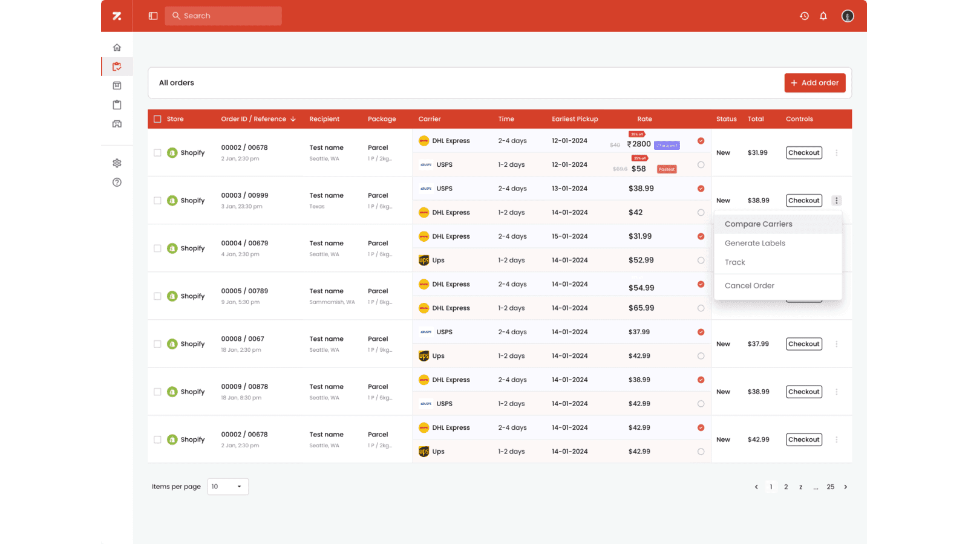Open Help via the question mark icon
968x544 pixels.
(x=117, y=182)
